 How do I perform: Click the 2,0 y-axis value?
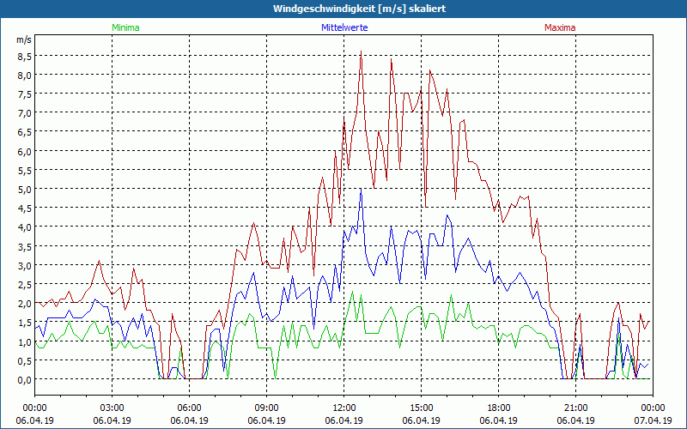click(x=24, y=304)
